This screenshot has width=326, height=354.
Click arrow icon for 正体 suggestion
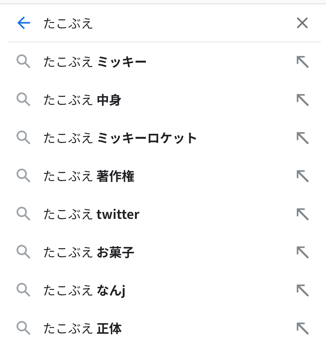pos(302,329)
